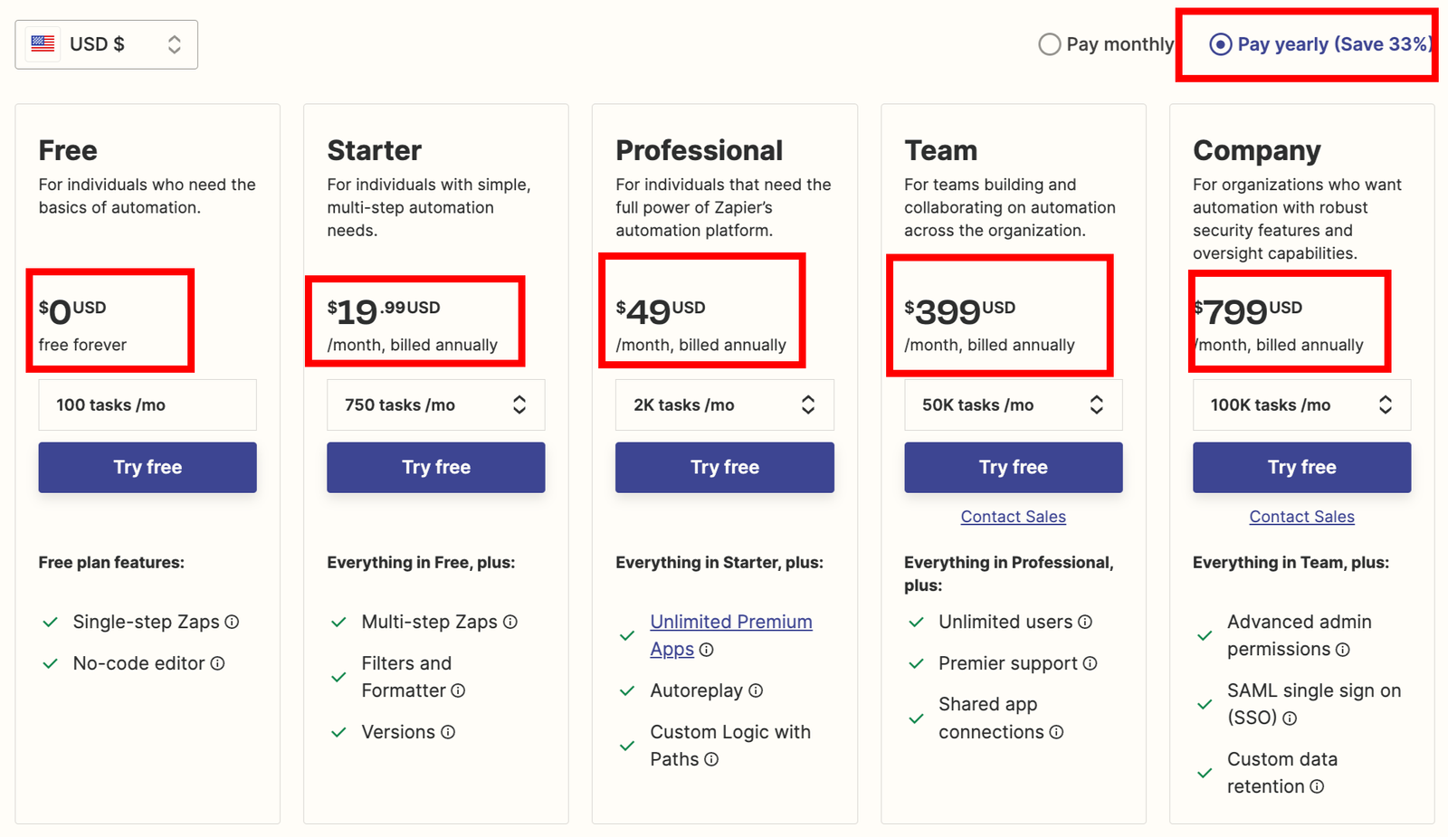Screen dimensions: 1448x837
Task: Click the 'free forever' text
Action: (82, 345)
